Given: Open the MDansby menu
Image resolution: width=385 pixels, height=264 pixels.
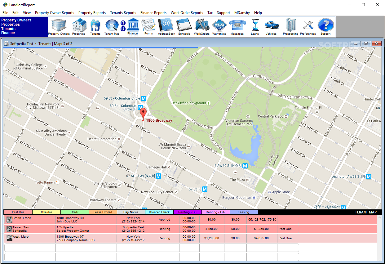Looking at the screenshot, I should (242, 13).
